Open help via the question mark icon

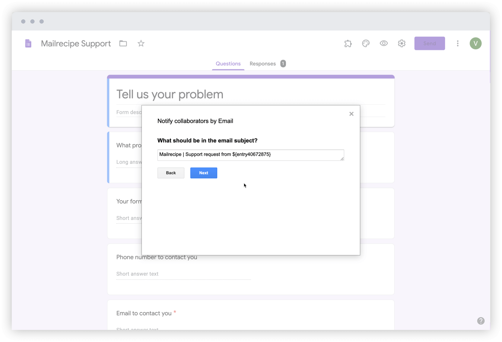(481, 321)
